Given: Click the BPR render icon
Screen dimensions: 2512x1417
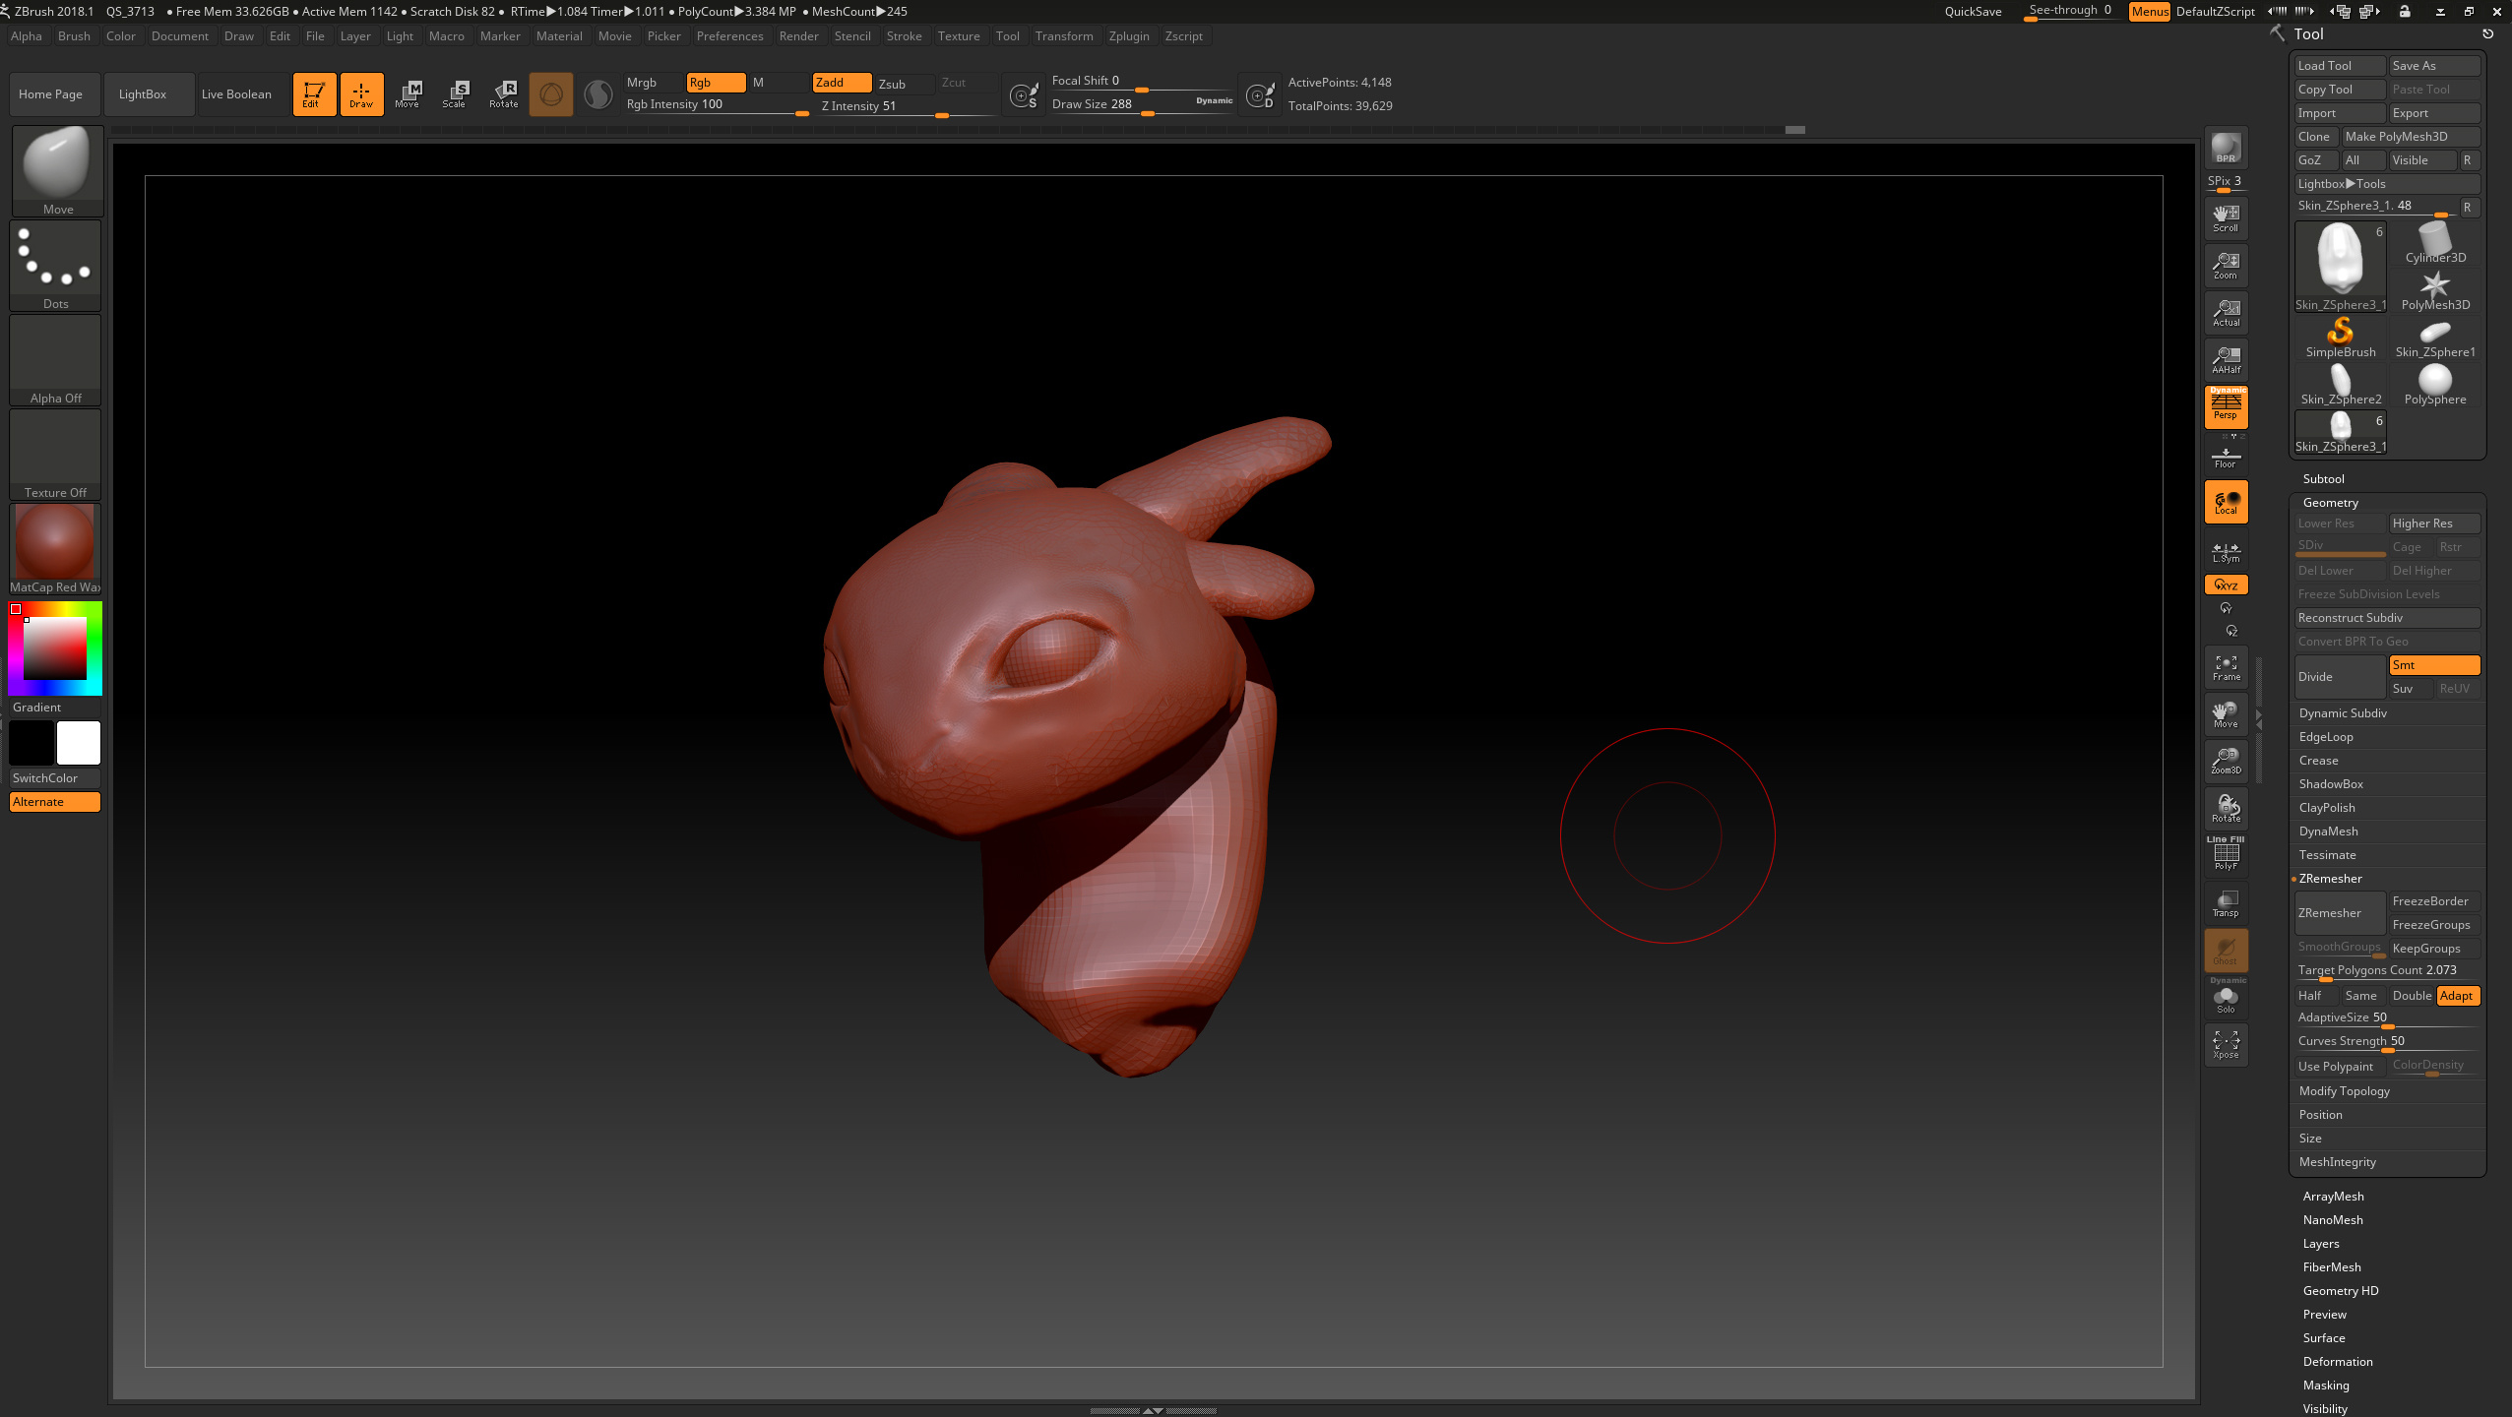Looking at the screenshot, I should [2226, 149].
